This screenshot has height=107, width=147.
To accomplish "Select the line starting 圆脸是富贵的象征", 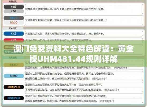I will coord(61,101).
